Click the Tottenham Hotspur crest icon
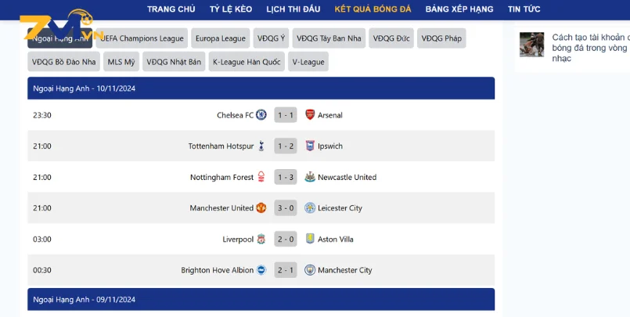This screenshot has width=630, height=317. tap(261, 146)
